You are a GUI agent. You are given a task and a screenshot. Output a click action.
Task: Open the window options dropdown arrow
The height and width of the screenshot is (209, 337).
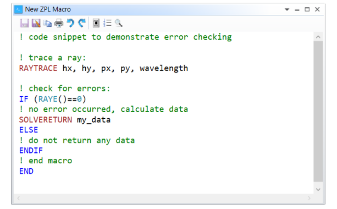287,9
